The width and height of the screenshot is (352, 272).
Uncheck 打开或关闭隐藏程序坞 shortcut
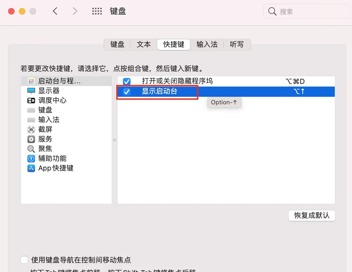[127, 81]
